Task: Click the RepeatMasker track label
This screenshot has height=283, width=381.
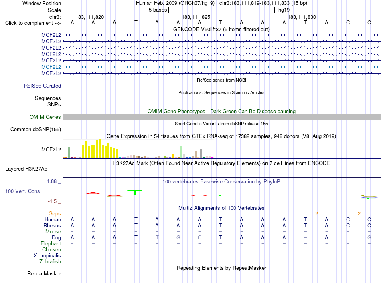Action: (44, 273)
